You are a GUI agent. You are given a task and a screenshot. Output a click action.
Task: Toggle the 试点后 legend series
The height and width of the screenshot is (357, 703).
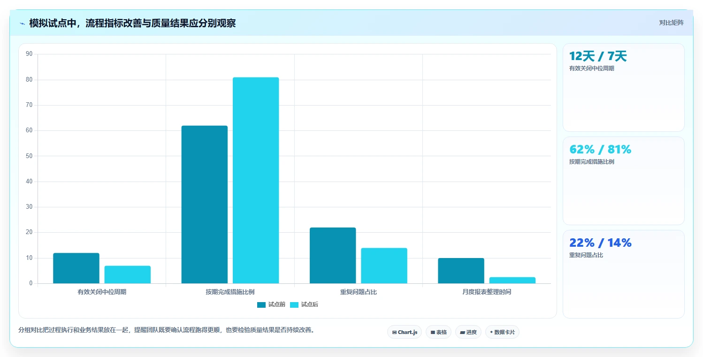point(304,304)
